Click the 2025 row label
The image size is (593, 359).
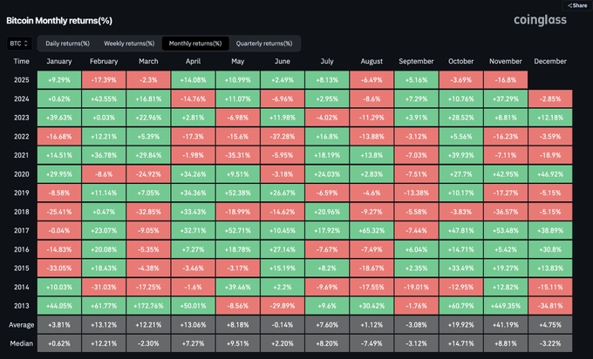[x=21, y=79]
